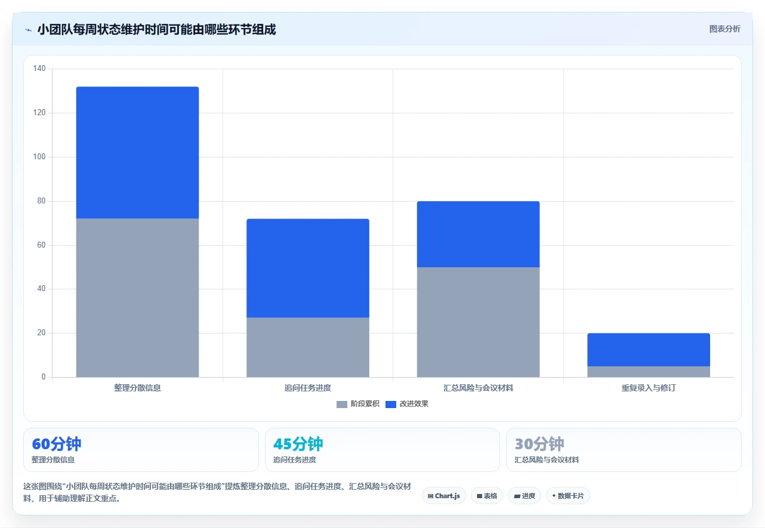Click the y-axis value 140
This screenshot has height=528, width=765.
point(39,69)
